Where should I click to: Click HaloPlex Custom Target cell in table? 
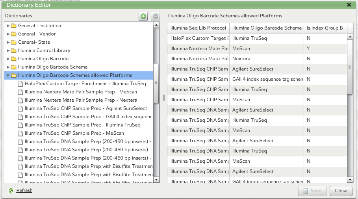(198, 38)
